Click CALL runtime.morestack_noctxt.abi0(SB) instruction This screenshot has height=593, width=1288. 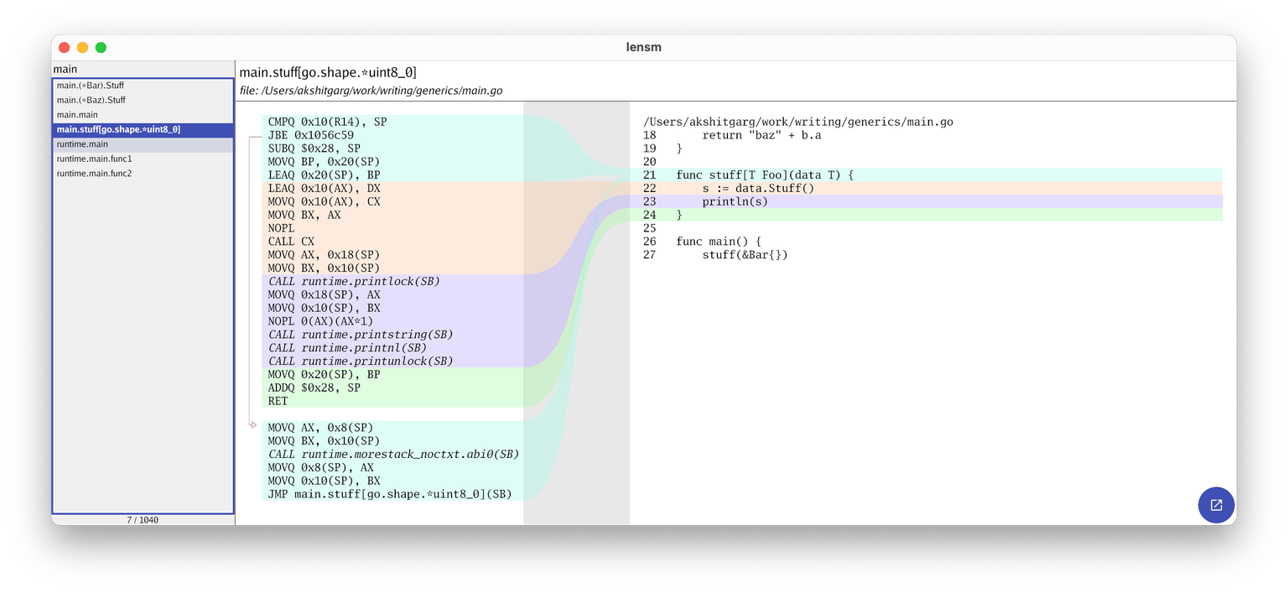(x=393, y=454)
